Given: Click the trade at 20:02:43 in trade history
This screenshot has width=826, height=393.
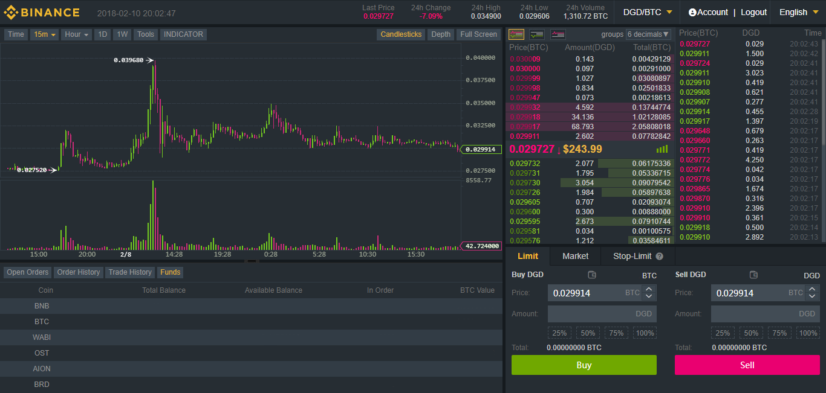Looking at the screenshot, I should pos(750,44).
